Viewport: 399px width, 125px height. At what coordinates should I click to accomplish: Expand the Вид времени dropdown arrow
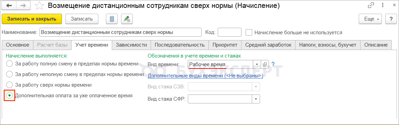click(257, 64)
